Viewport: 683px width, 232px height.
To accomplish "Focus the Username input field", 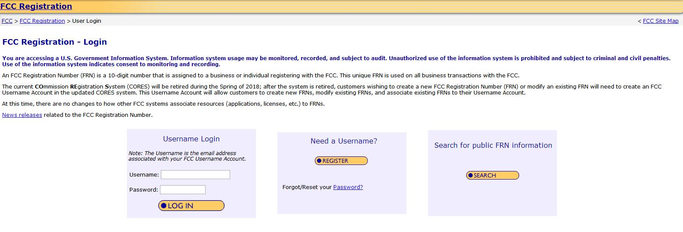I will (x=195, y=174).
